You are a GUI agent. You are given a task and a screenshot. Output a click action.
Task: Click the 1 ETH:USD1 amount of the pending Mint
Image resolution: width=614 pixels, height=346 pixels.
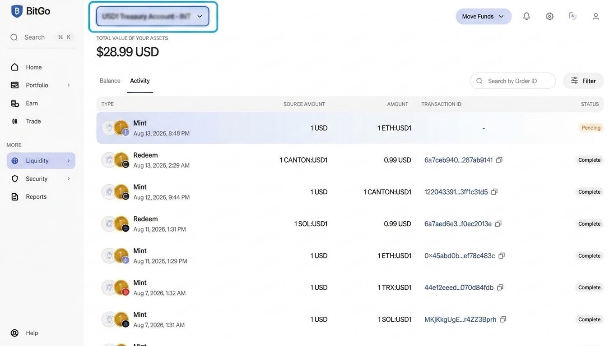[395, 128]
